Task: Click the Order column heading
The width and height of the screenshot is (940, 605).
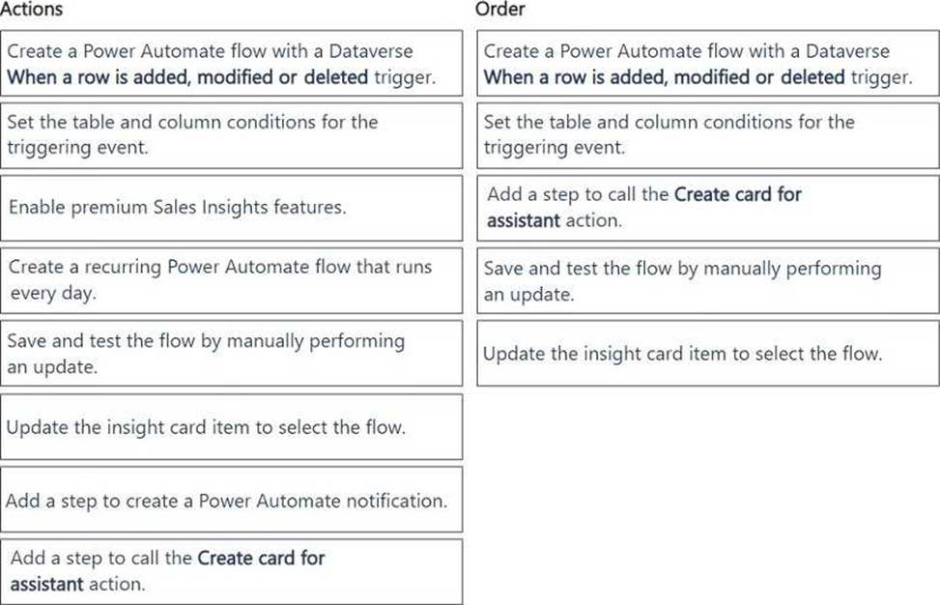Action: tap(500, 9)
